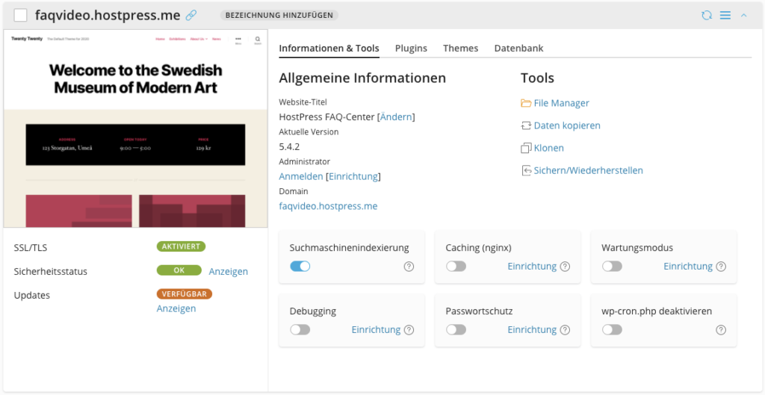Open the faqvideo.hostpress.me domain link
Image resolution: width=765 pixels, height=395 pixels.
pos(329,206)
